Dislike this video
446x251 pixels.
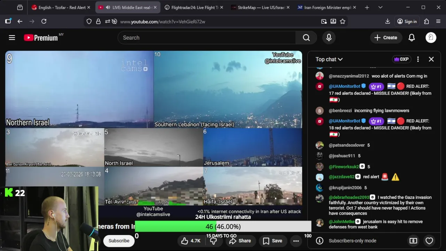click(x=213, y=241)
